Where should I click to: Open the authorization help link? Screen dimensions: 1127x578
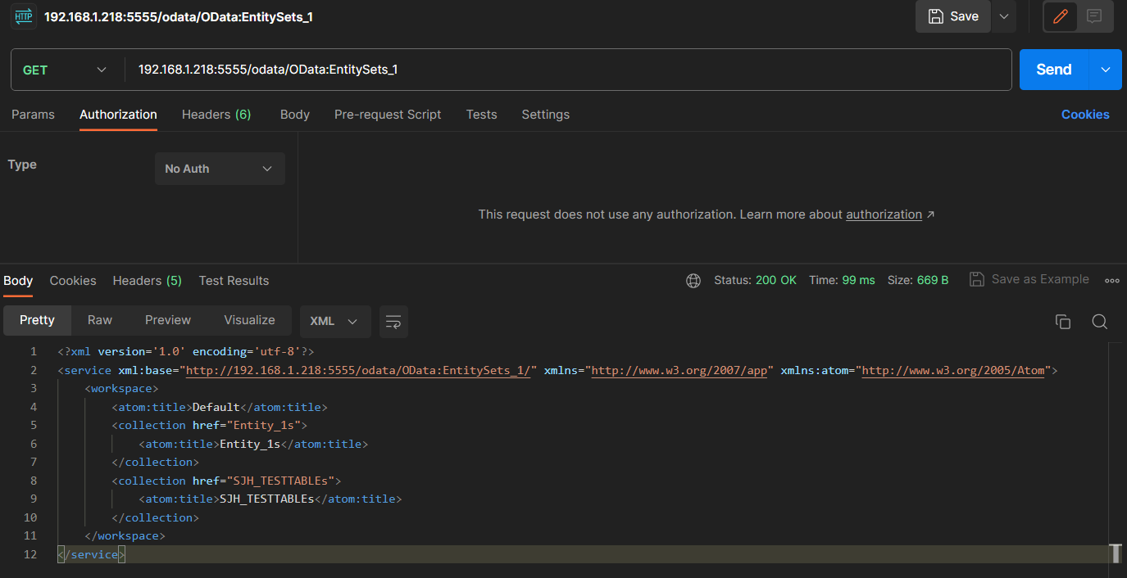point(884,214)
